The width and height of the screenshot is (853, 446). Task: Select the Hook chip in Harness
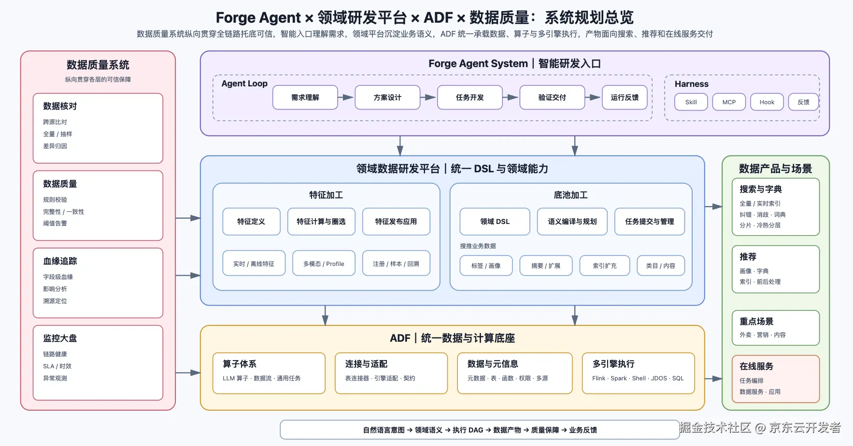click(x=767, y=102)
